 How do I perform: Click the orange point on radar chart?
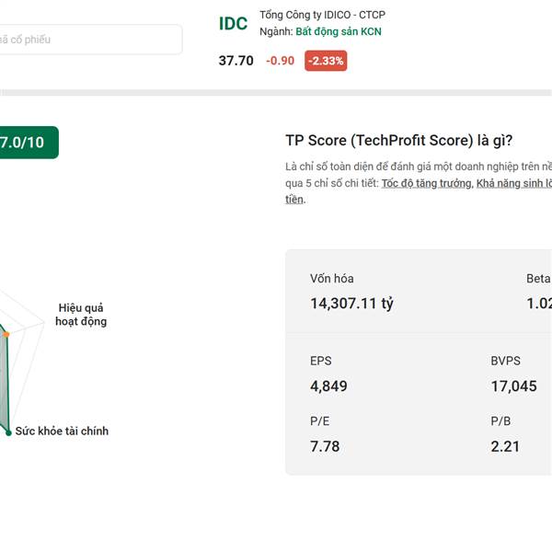click(x=6, y=334)
